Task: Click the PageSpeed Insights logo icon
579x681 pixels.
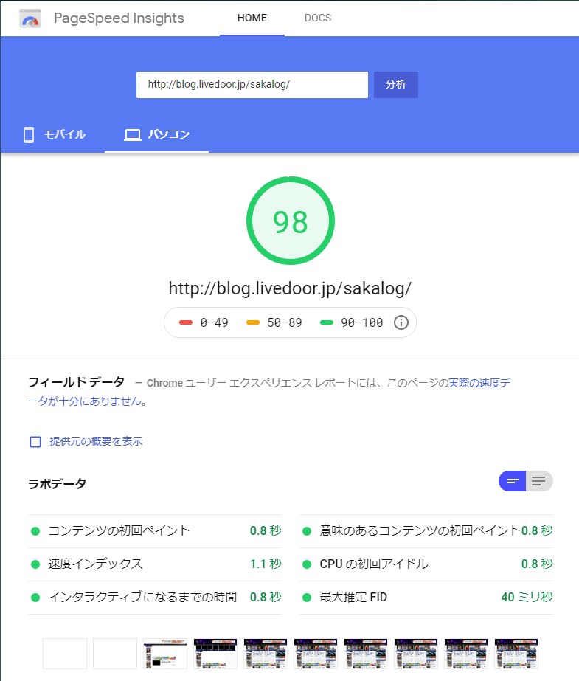Action: 30,18
